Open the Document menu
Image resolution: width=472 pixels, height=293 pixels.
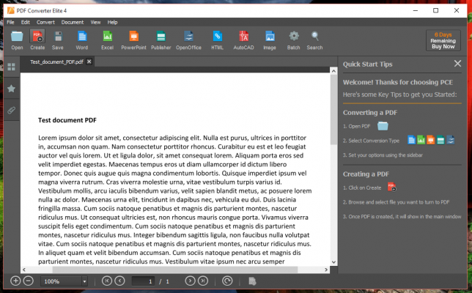(73, 22)
